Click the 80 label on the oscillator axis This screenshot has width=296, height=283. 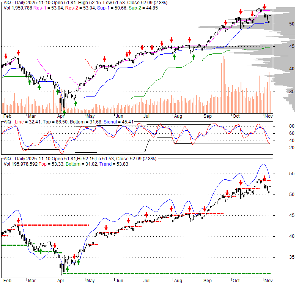pyautogui.click(x=292, y=126)
